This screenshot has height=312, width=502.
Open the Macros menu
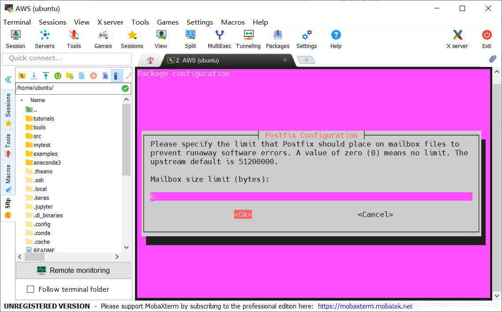[x=233, y=22]
